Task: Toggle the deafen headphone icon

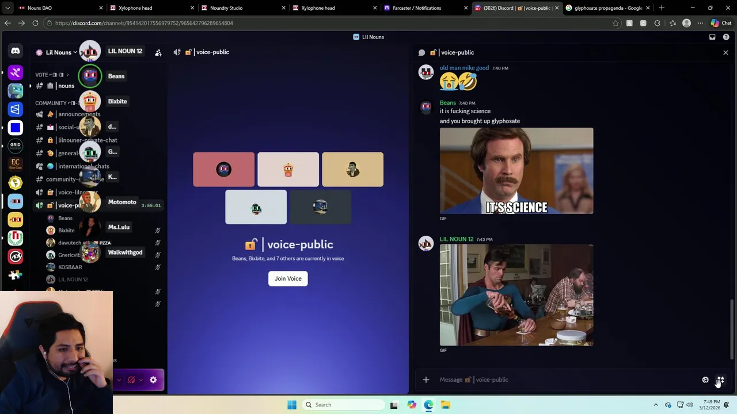Action: point(131,379)
